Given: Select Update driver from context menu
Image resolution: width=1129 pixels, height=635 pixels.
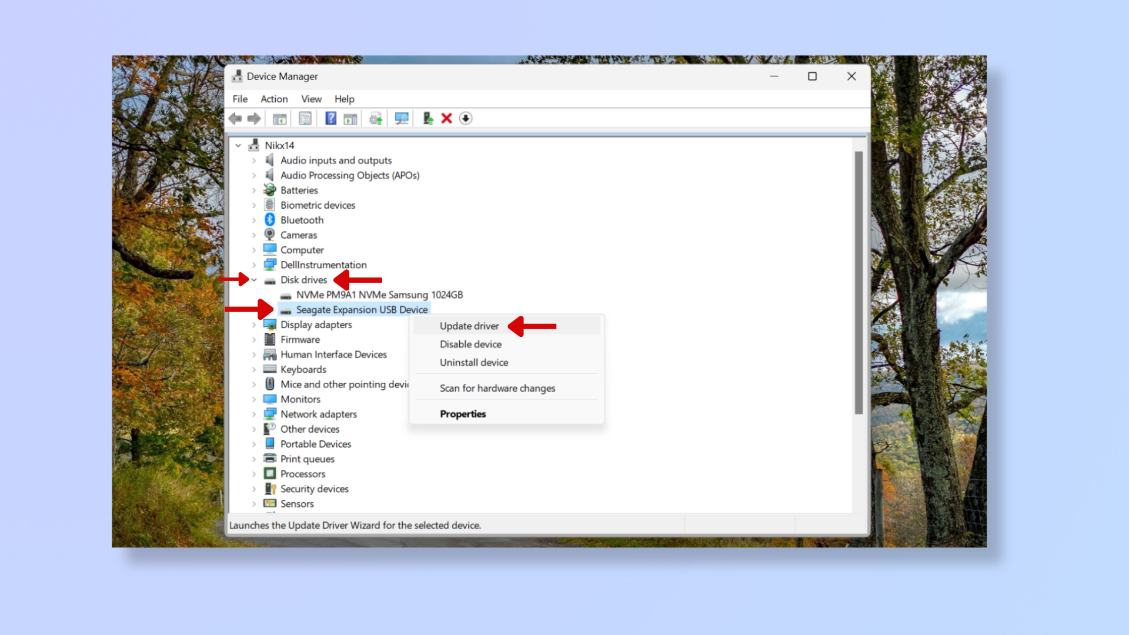Looking at the screenshot, I should tap(469, 326).
